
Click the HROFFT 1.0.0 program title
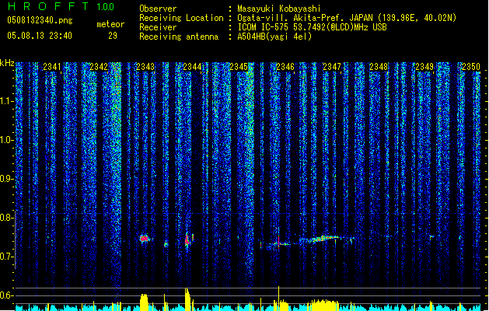[x=61, y=6]
